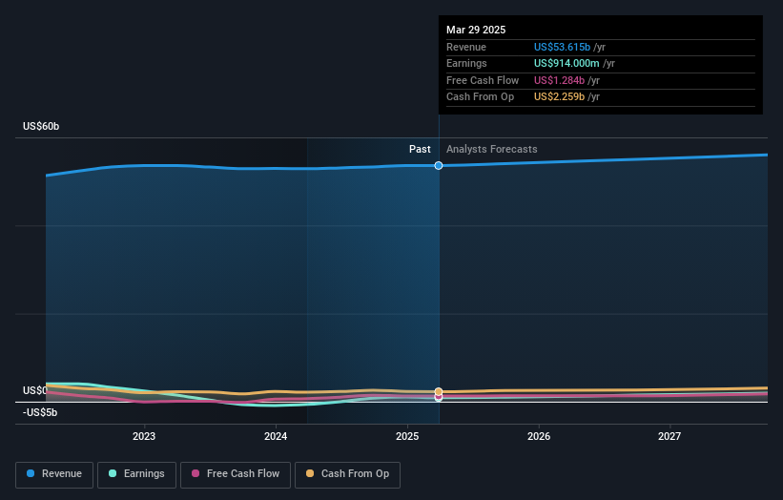Toggle the Cash From Op legend series
783x500 pixels.
[347, 474]
